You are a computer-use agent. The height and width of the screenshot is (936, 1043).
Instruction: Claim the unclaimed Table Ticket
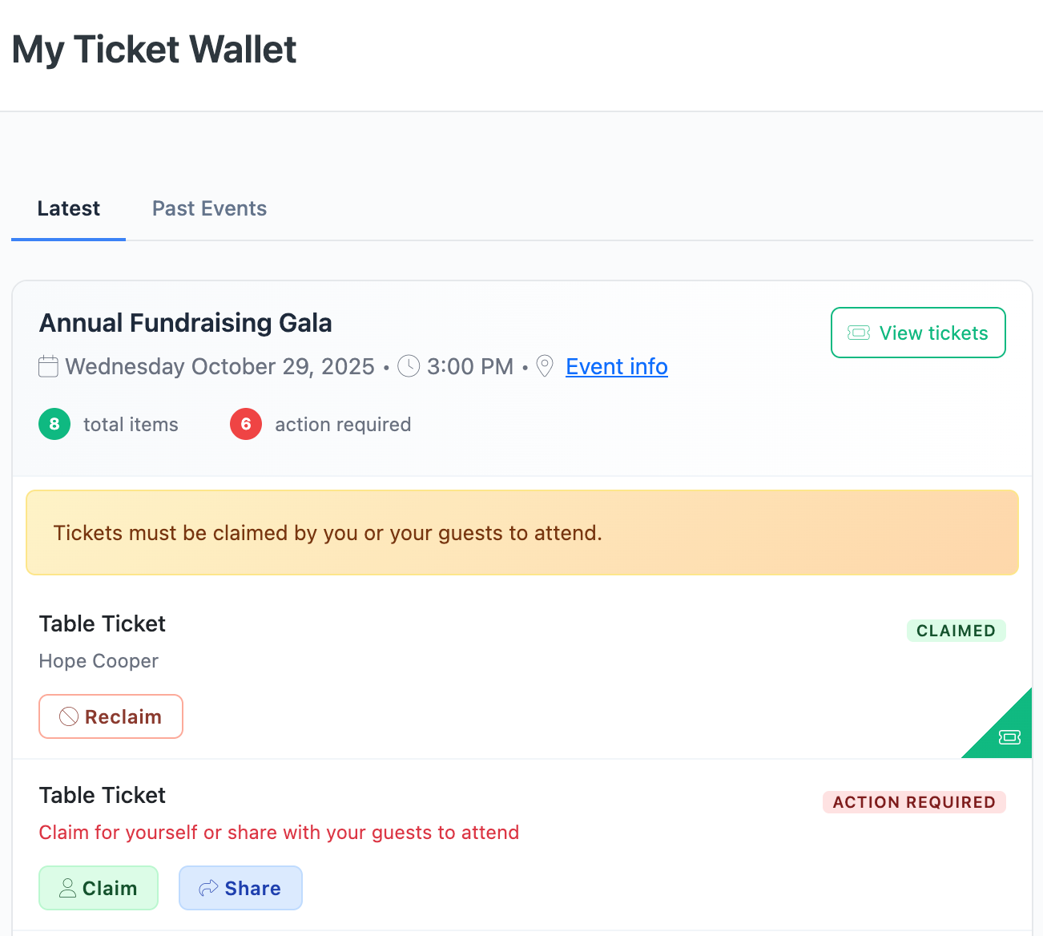(x=99, y=888)
